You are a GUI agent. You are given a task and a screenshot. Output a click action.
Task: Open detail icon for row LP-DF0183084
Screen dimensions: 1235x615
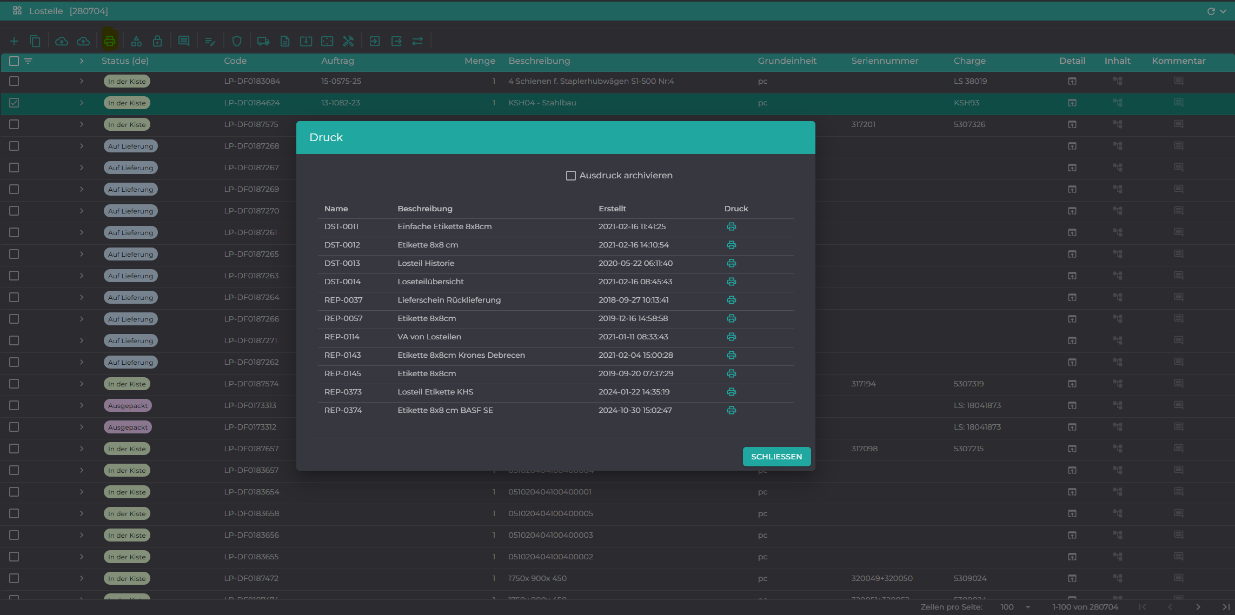[1072, 81]
